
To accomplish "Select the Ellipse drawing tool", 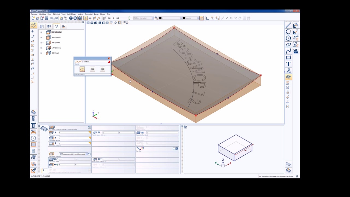I will point(288,44).
